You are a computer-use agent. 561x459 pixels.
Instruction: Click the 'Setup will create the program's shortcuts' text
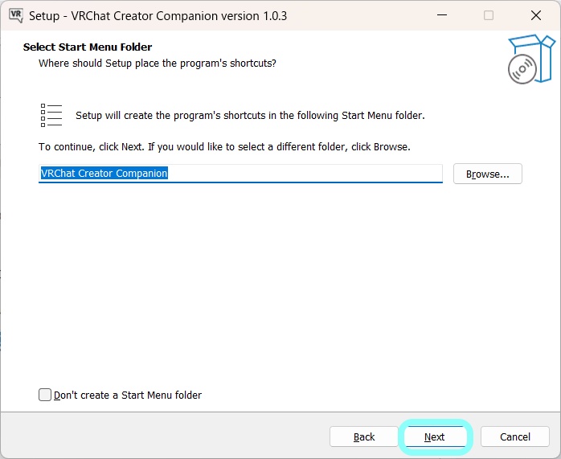point(250,116)
